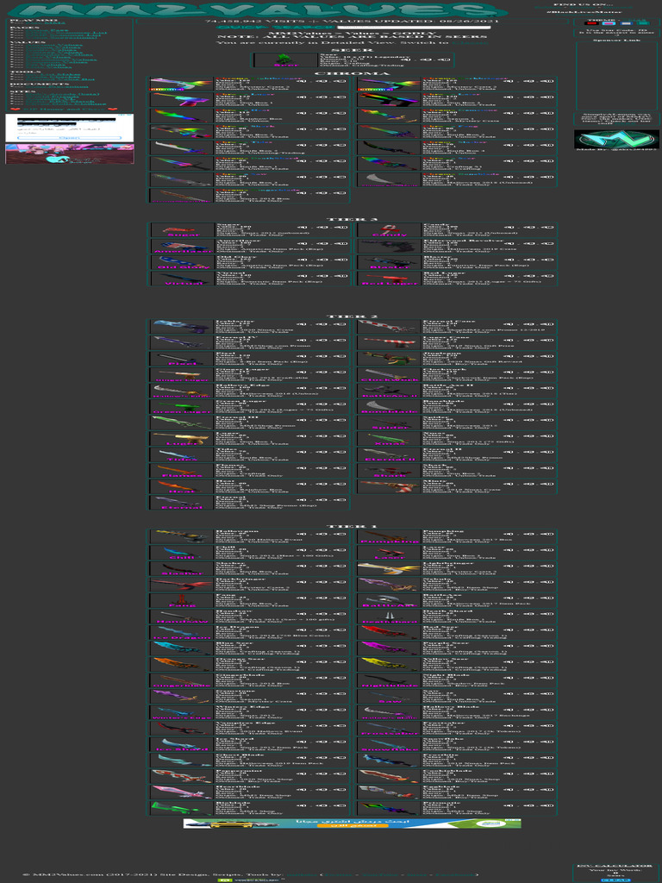
Task: Click the Green Luger image
Action: coord(183,407)
